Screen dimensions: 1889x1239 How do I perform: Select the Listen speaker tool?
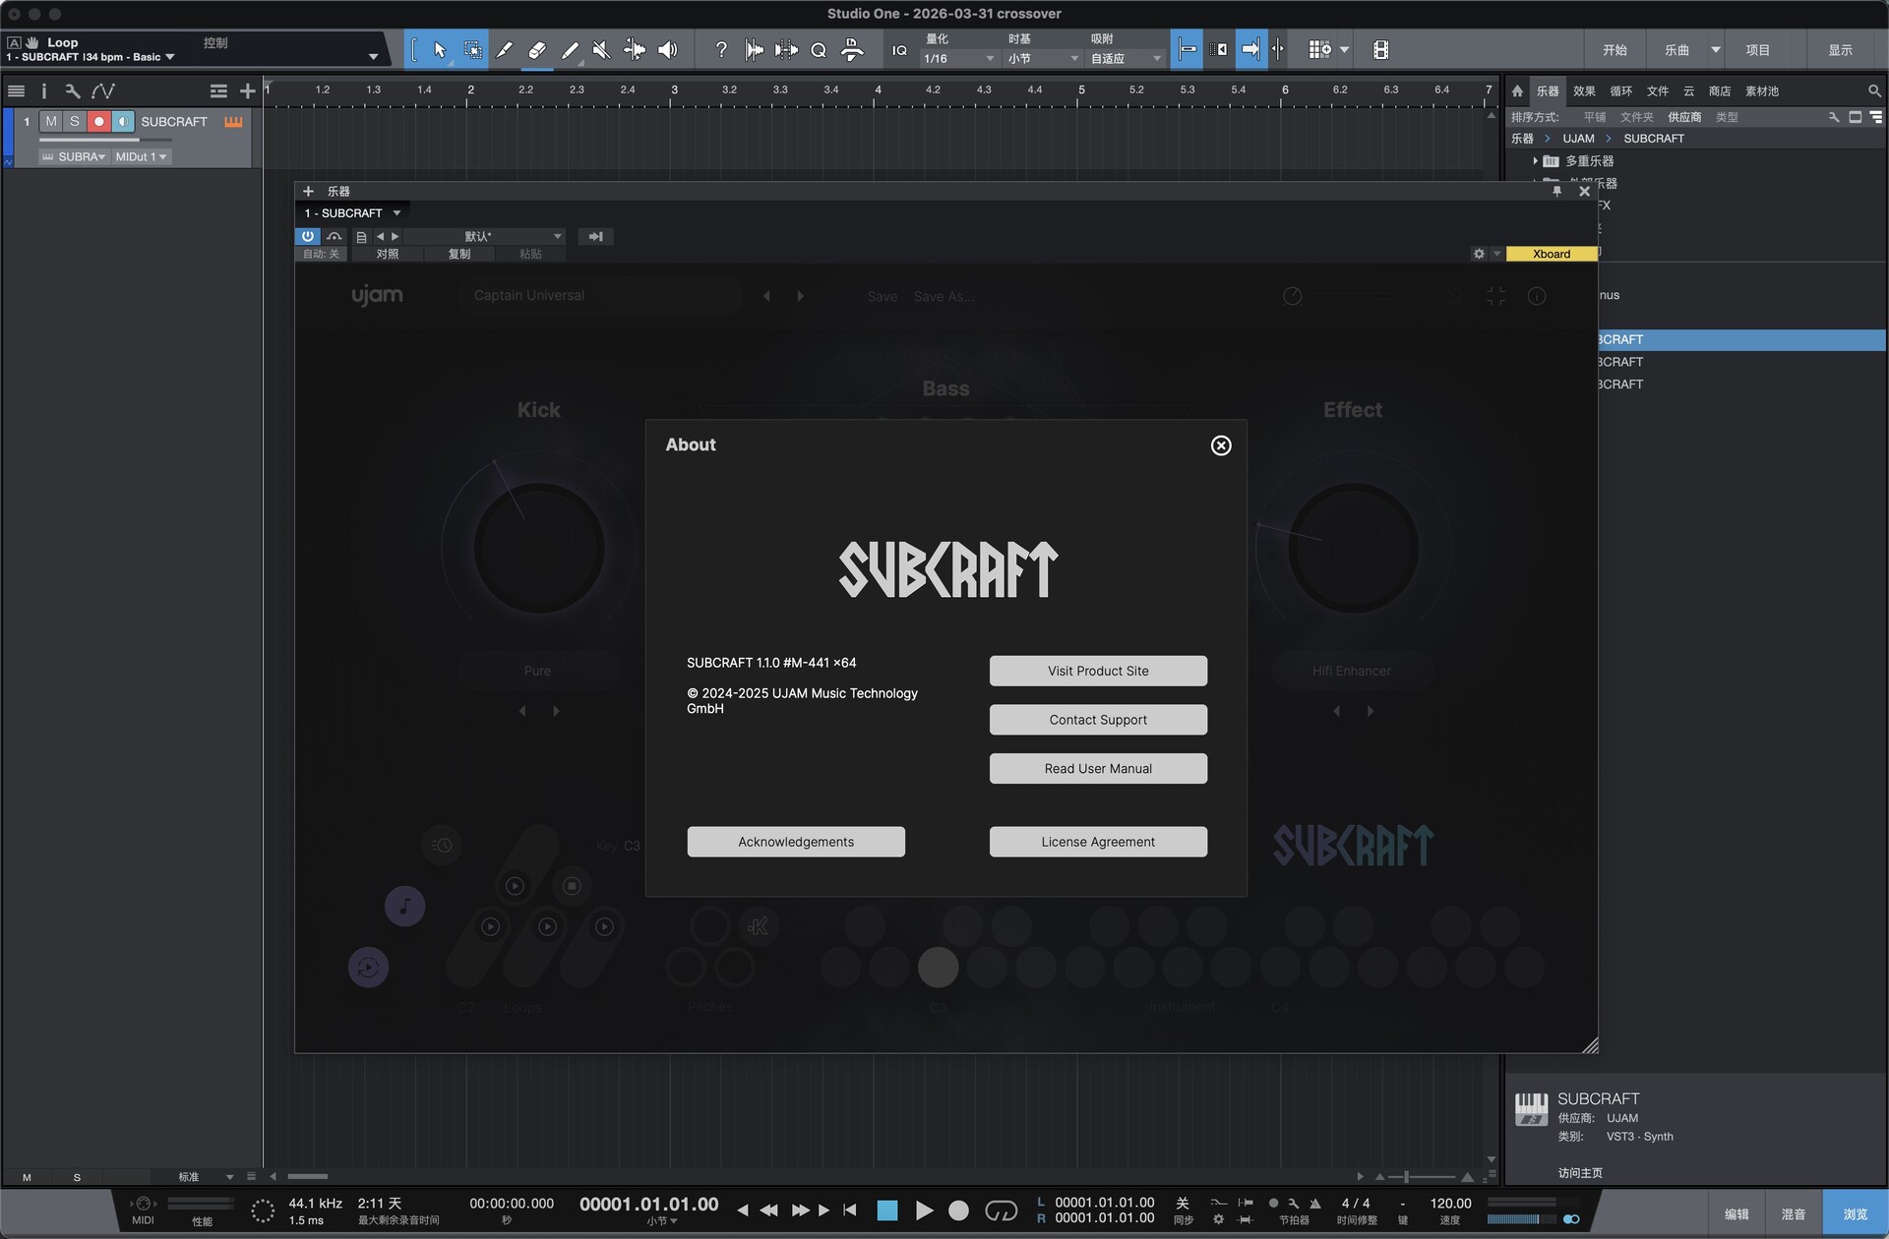668,50
